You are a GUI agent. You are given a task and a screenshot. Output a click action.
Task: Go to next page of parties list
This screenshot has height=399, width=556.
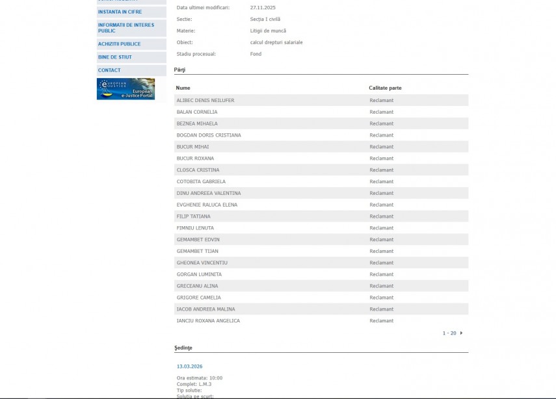[x=461, y=333]
